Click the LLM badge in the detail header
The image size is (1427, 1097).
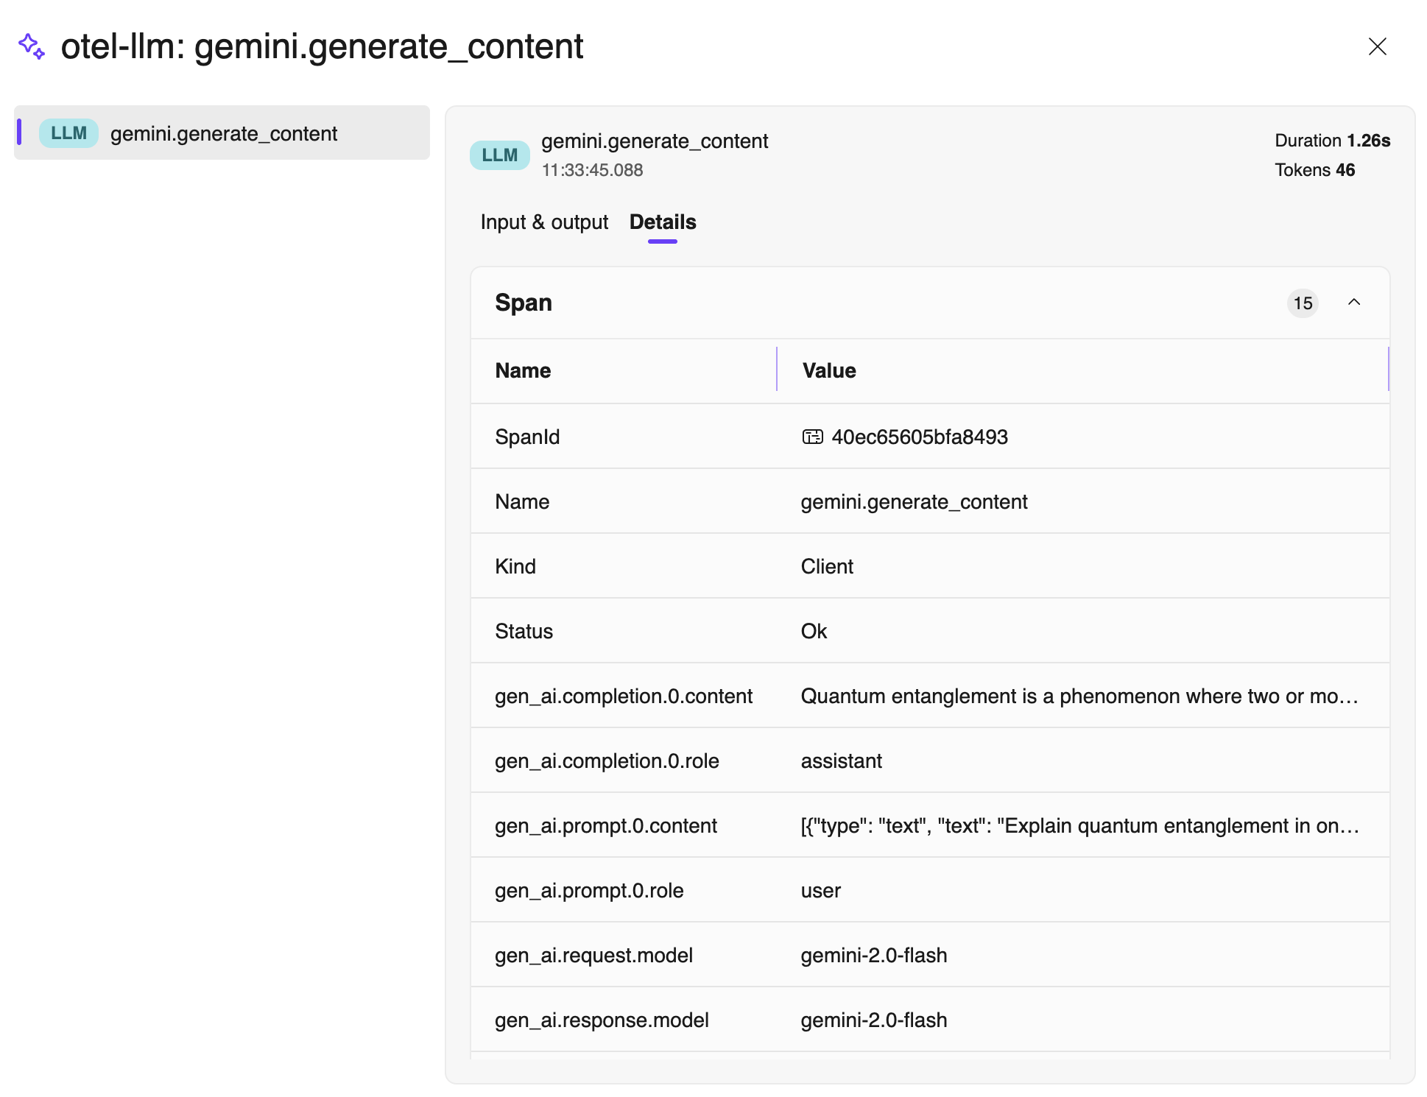pyautogui.click(x=499, y=155)
